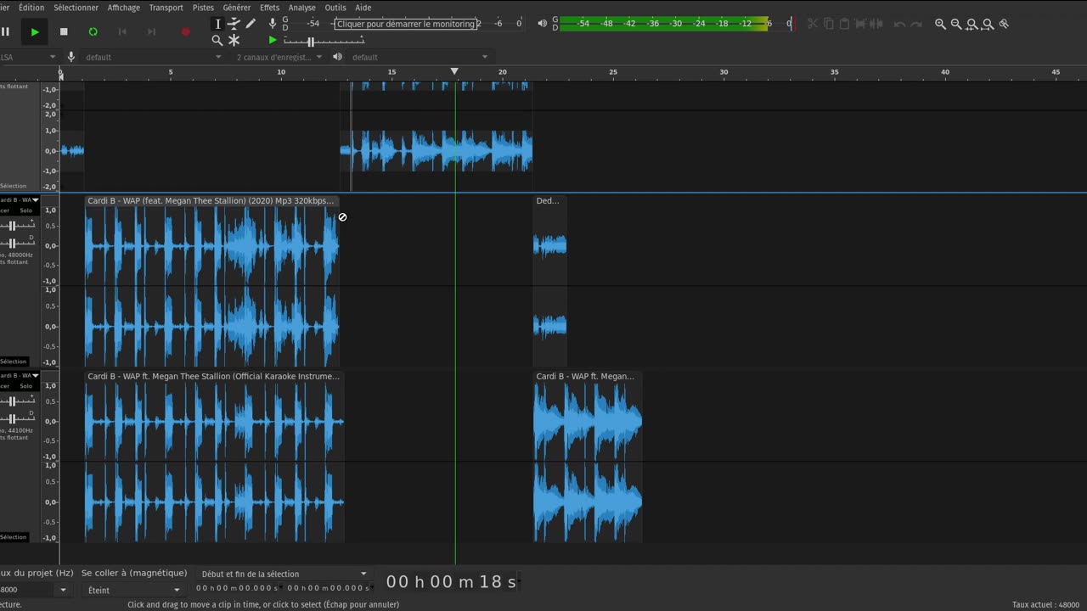The width and height of the screenshot is (1087, 611).
Task: Select the 'Official Karaoke Instrume...' clip title
Action: tap(214, 376)
